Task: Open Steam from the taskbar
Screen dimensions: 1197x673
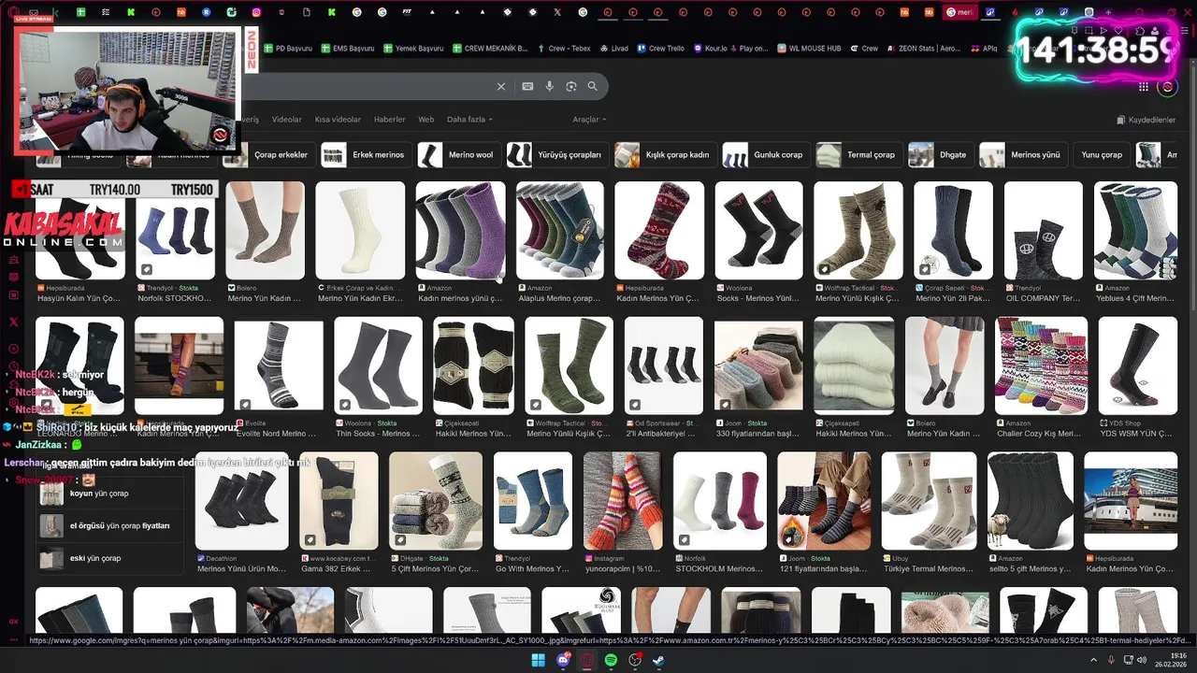Action: point(659,660)
